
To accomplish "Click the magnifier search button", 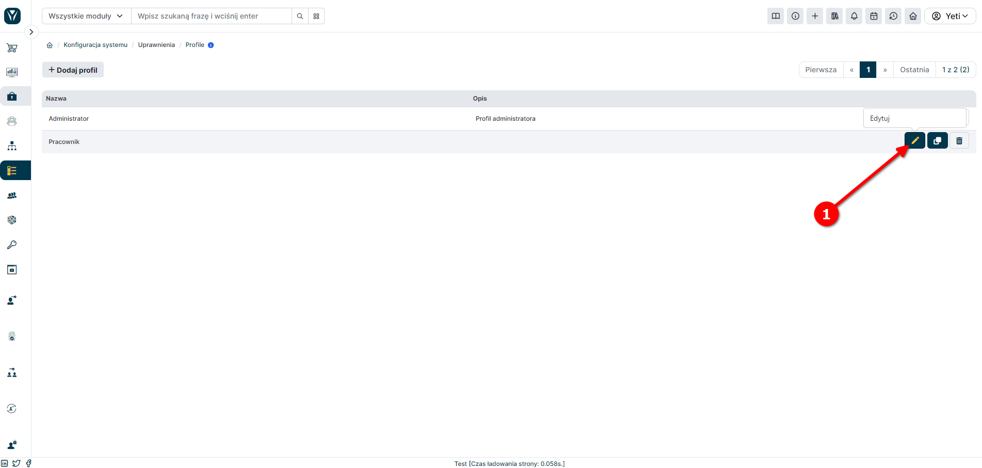I will click(x=300, y=16).
